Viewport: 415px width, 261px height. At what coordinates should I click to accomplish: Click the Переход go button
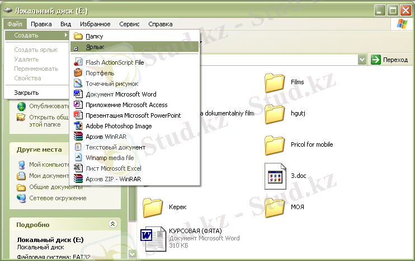tap(389, 60)
